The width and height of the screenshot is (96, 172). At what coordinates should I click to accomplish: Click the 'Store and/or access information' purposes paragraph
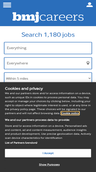(48, 132)
